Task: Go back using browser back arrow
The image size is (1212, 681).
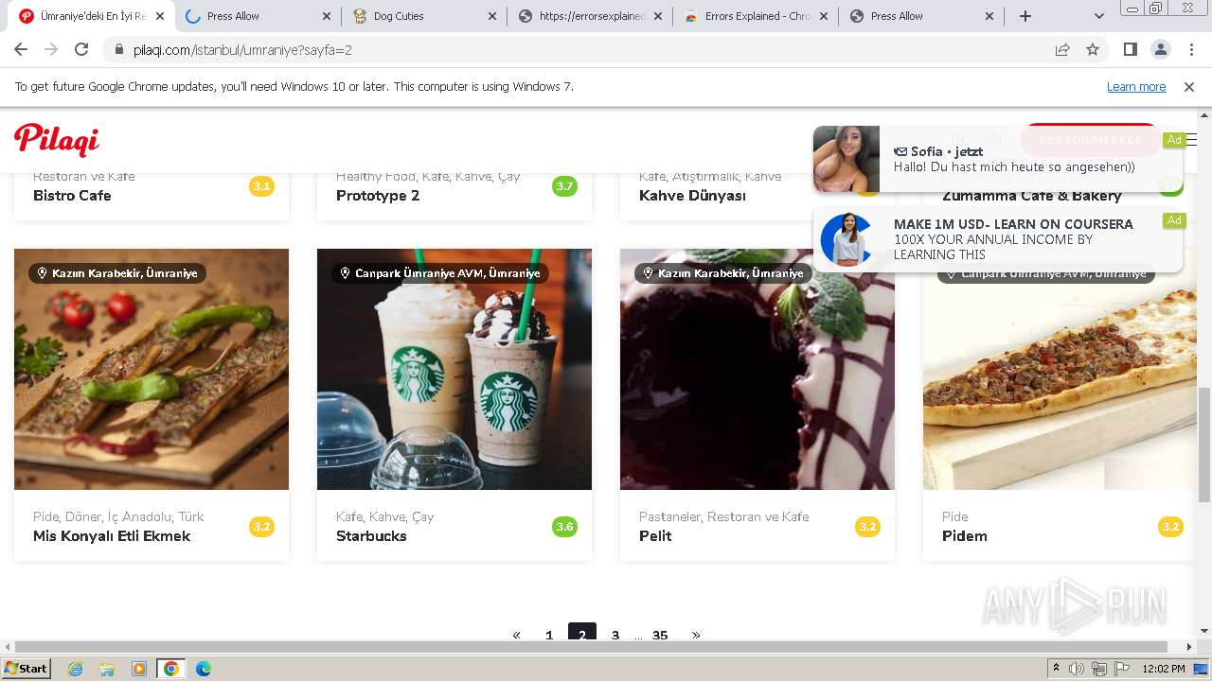Action: pyautogui.click(x=21, y=50)
